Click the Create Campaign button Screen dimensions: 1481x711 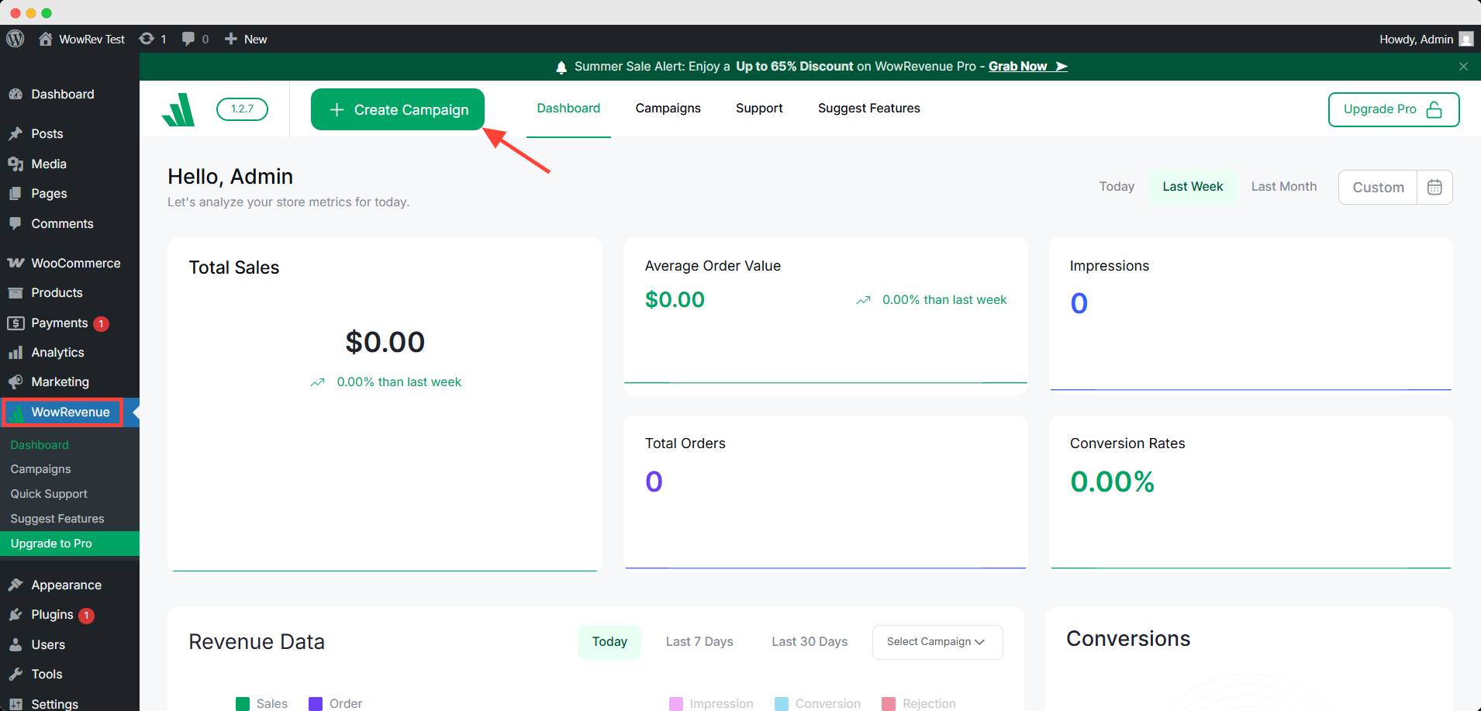point(398,109)
